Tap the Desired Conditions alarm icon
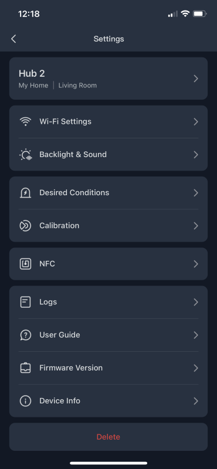Image resolution: width=217 pixels, height=469 pixels. 25,193
